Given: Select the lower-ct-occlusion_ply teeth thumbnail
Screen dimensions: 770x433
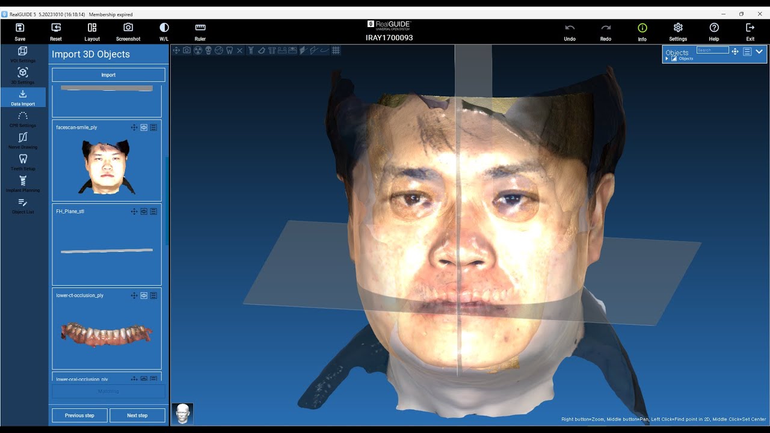Looking at the screenshot, I should tap(106, 334).
